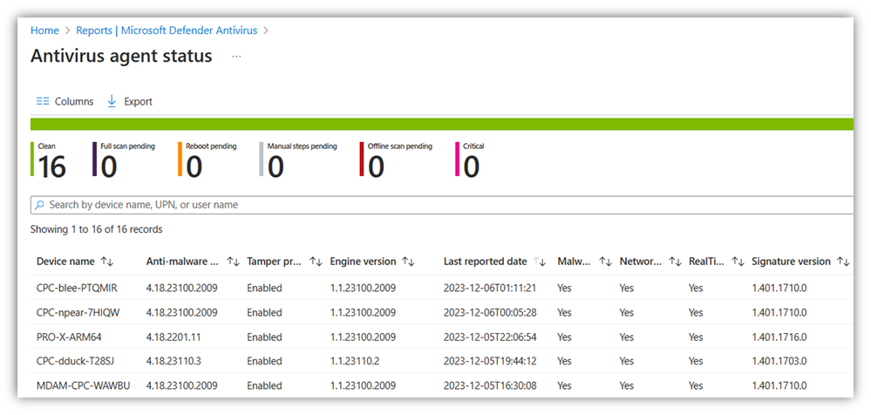The height and width of the screenshot is (415, 871).
Task: Click Tamper Enabled cell for PRO-X-ARM64
Action: pos(264,337)
